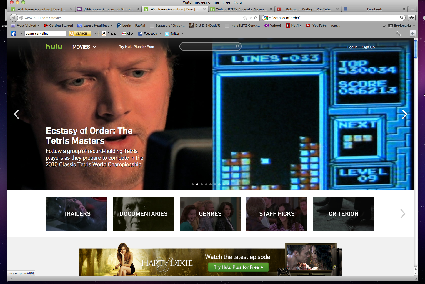The image size is (425, 284).
Task: Open the Login - PayPal bookmark
Action: click(x=131, y=26)
